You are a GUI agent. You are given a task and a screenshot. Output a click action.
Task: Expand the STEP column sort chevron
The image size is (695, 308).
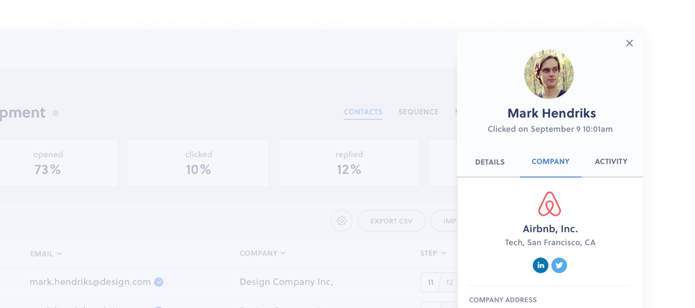pos(444,253)
